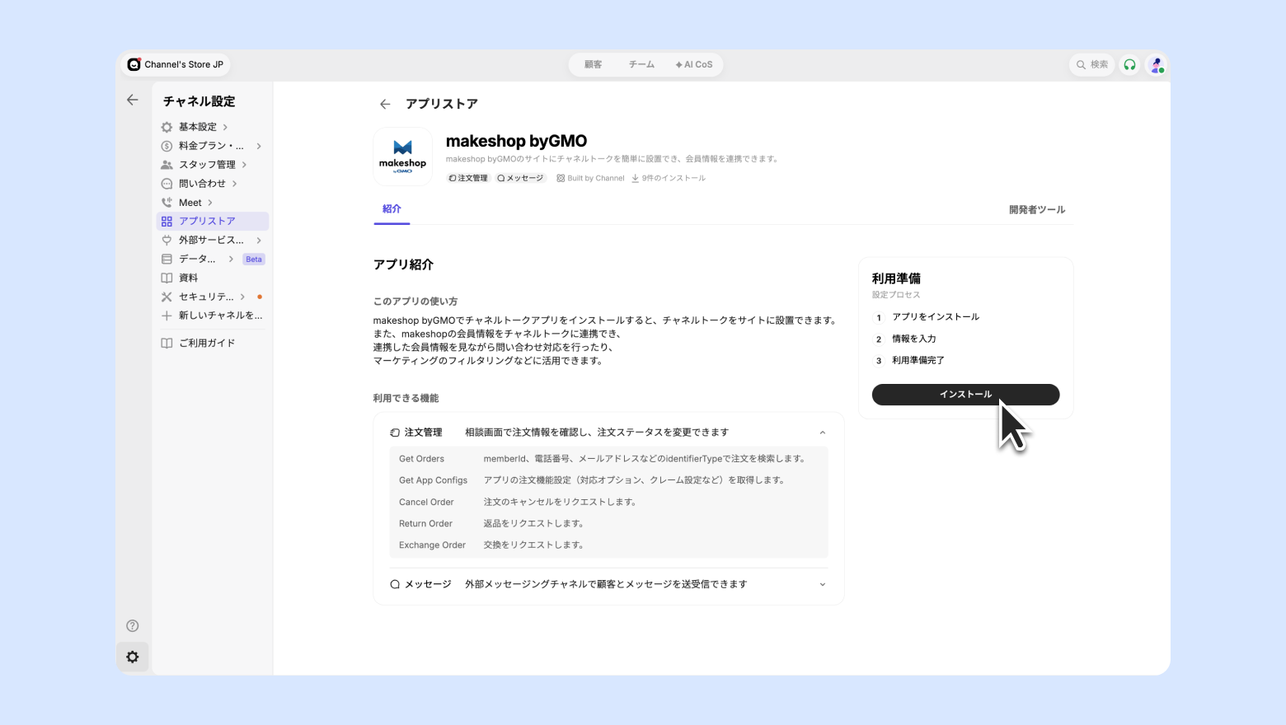Select the 紹介 tab

392,209
